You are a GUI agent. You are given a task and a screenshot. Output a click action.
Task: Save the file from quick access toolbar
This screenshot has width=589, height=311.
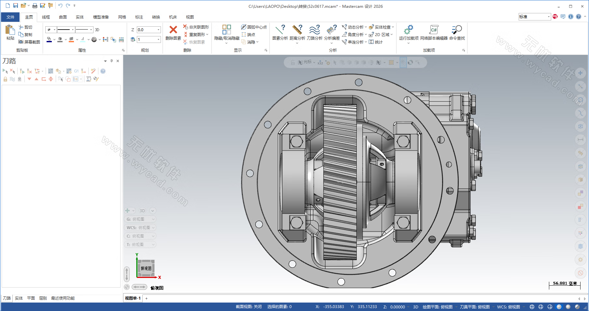click(15, 5)
